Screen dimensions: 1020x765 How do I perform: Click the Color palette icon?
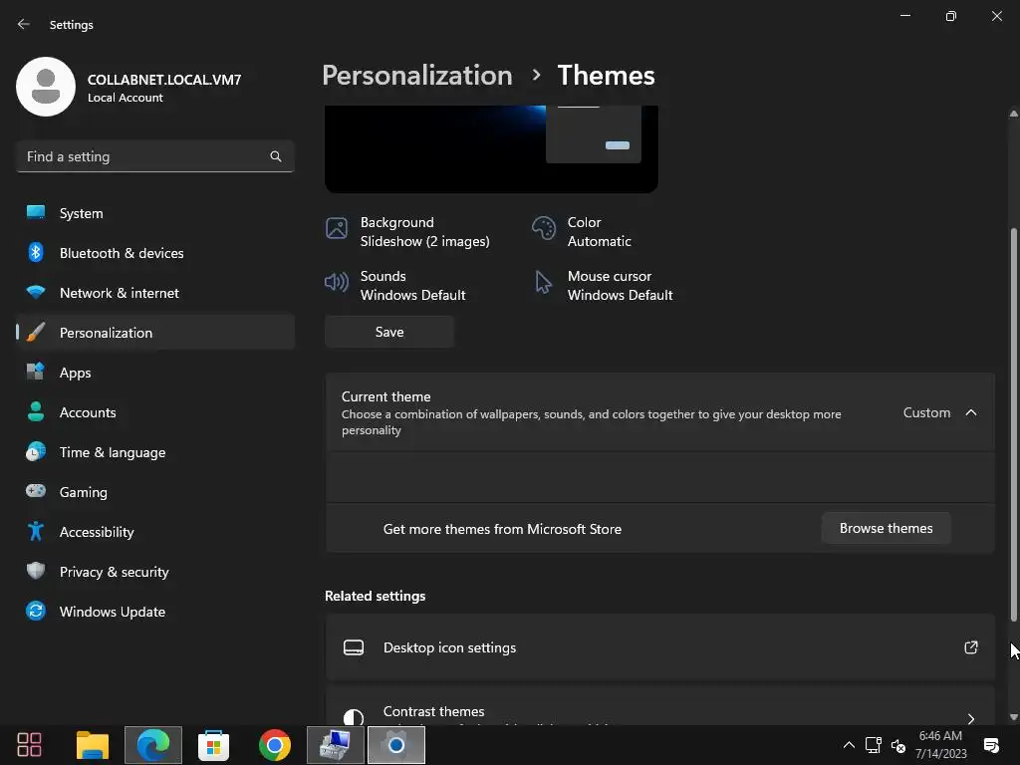tap(544, 228)
